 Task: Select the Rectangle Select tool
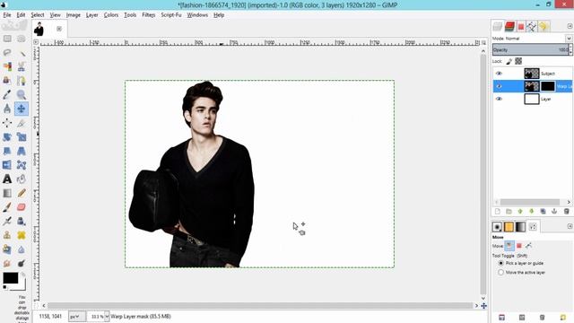pyautogui.click(x=7, y=39)
